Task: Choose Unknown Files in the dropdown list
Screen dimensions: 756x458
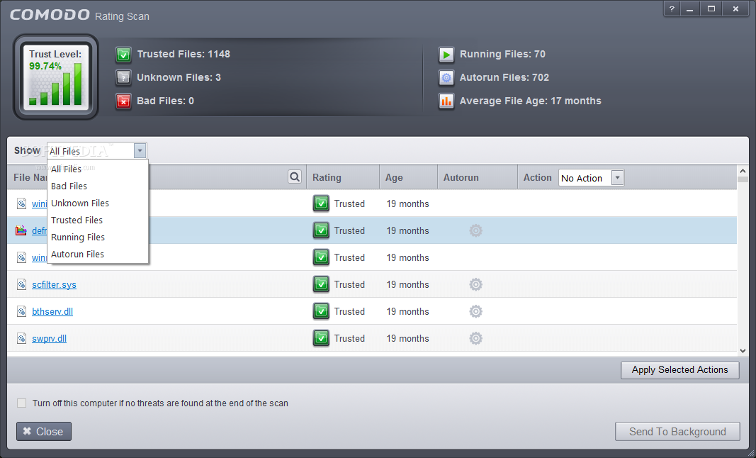Action: click(x=80, y=203)
